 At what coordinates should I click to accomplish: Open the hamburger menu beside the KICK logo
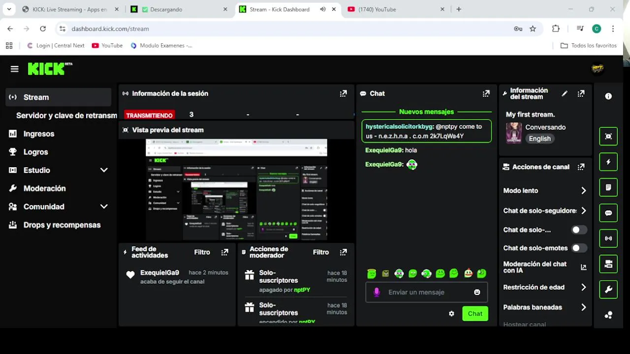coord(14,69)
